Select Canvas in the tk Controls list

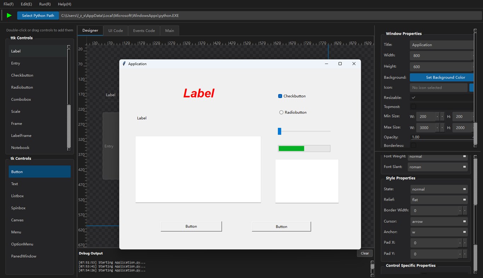pos(40,220)
